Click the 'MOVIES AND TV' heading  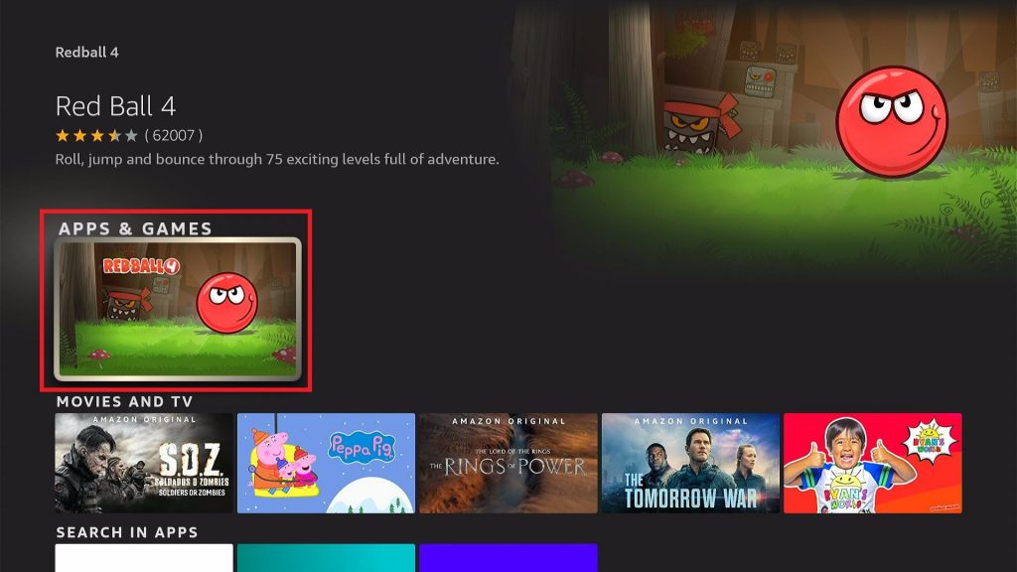point(124,401)
